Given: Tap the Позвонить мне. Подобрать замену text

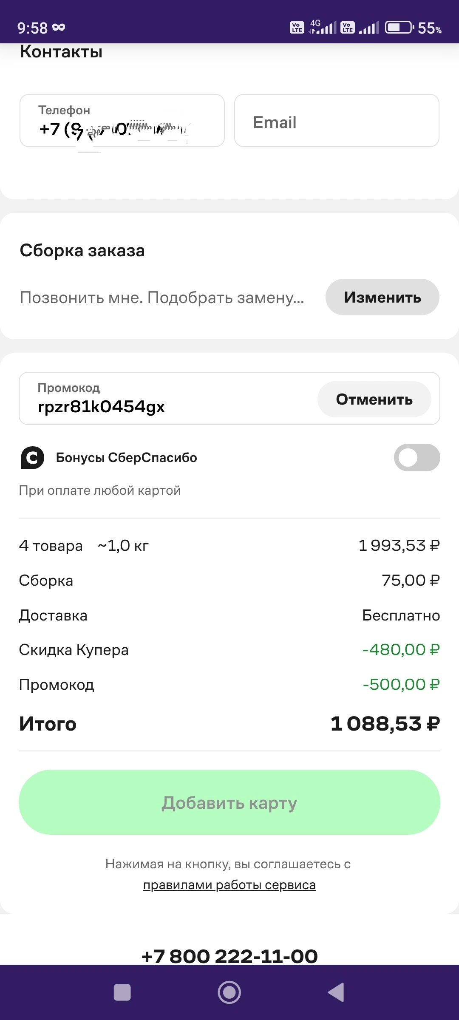Looking at the screenshot, I should [162, 297].
